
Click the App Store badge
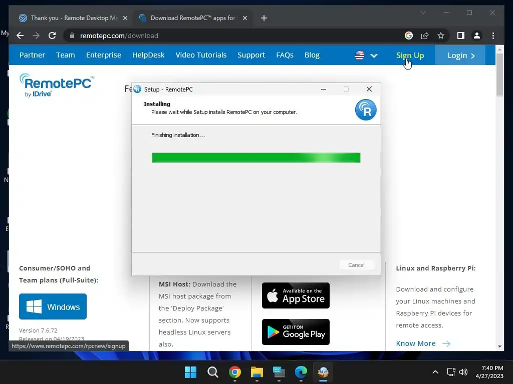tap(296, 295)
